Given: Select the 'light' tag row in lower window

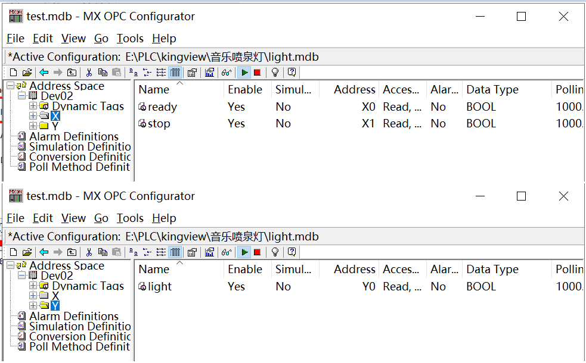Looking at the screenshot, I should click(359, 286).
